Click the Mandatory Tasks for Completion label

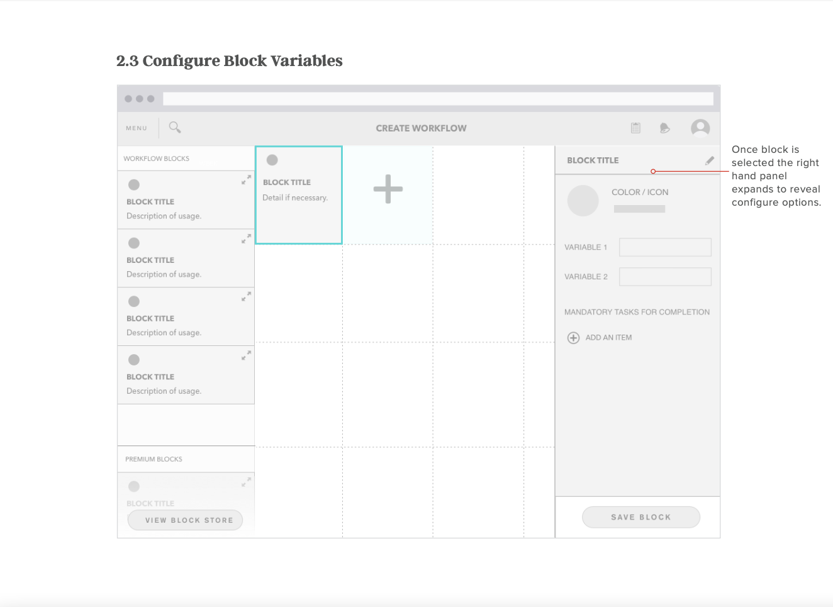click(637, 312)
